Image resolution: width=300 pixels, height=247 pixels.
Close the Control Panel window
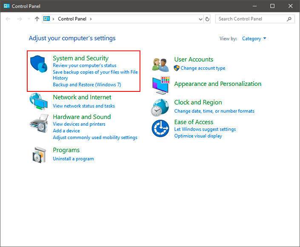(291, 6)
